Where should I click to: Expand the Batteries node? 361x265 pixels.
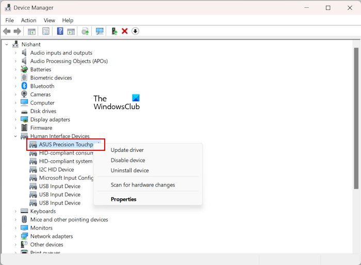point(15,69)
